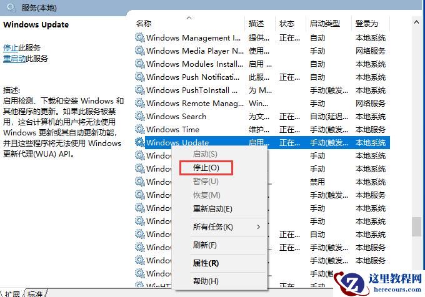The width and height of the screenshot is (425, 297).
Task: Sort services by the 名称 column header
Action: (144, 24)
